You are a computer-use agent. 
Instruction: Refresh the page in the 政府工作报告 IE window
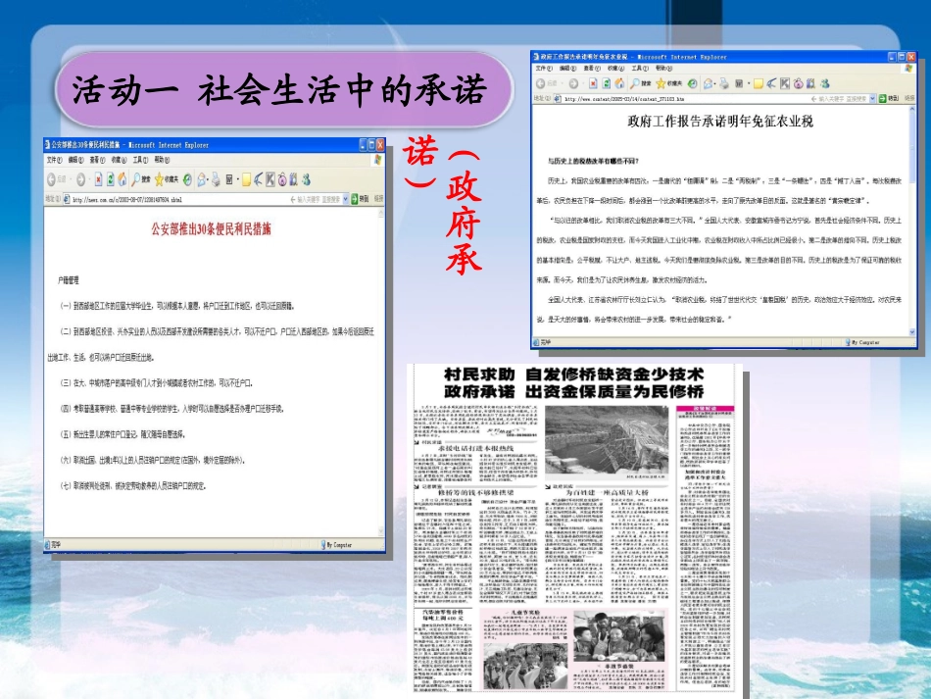[x=607, y=84]
